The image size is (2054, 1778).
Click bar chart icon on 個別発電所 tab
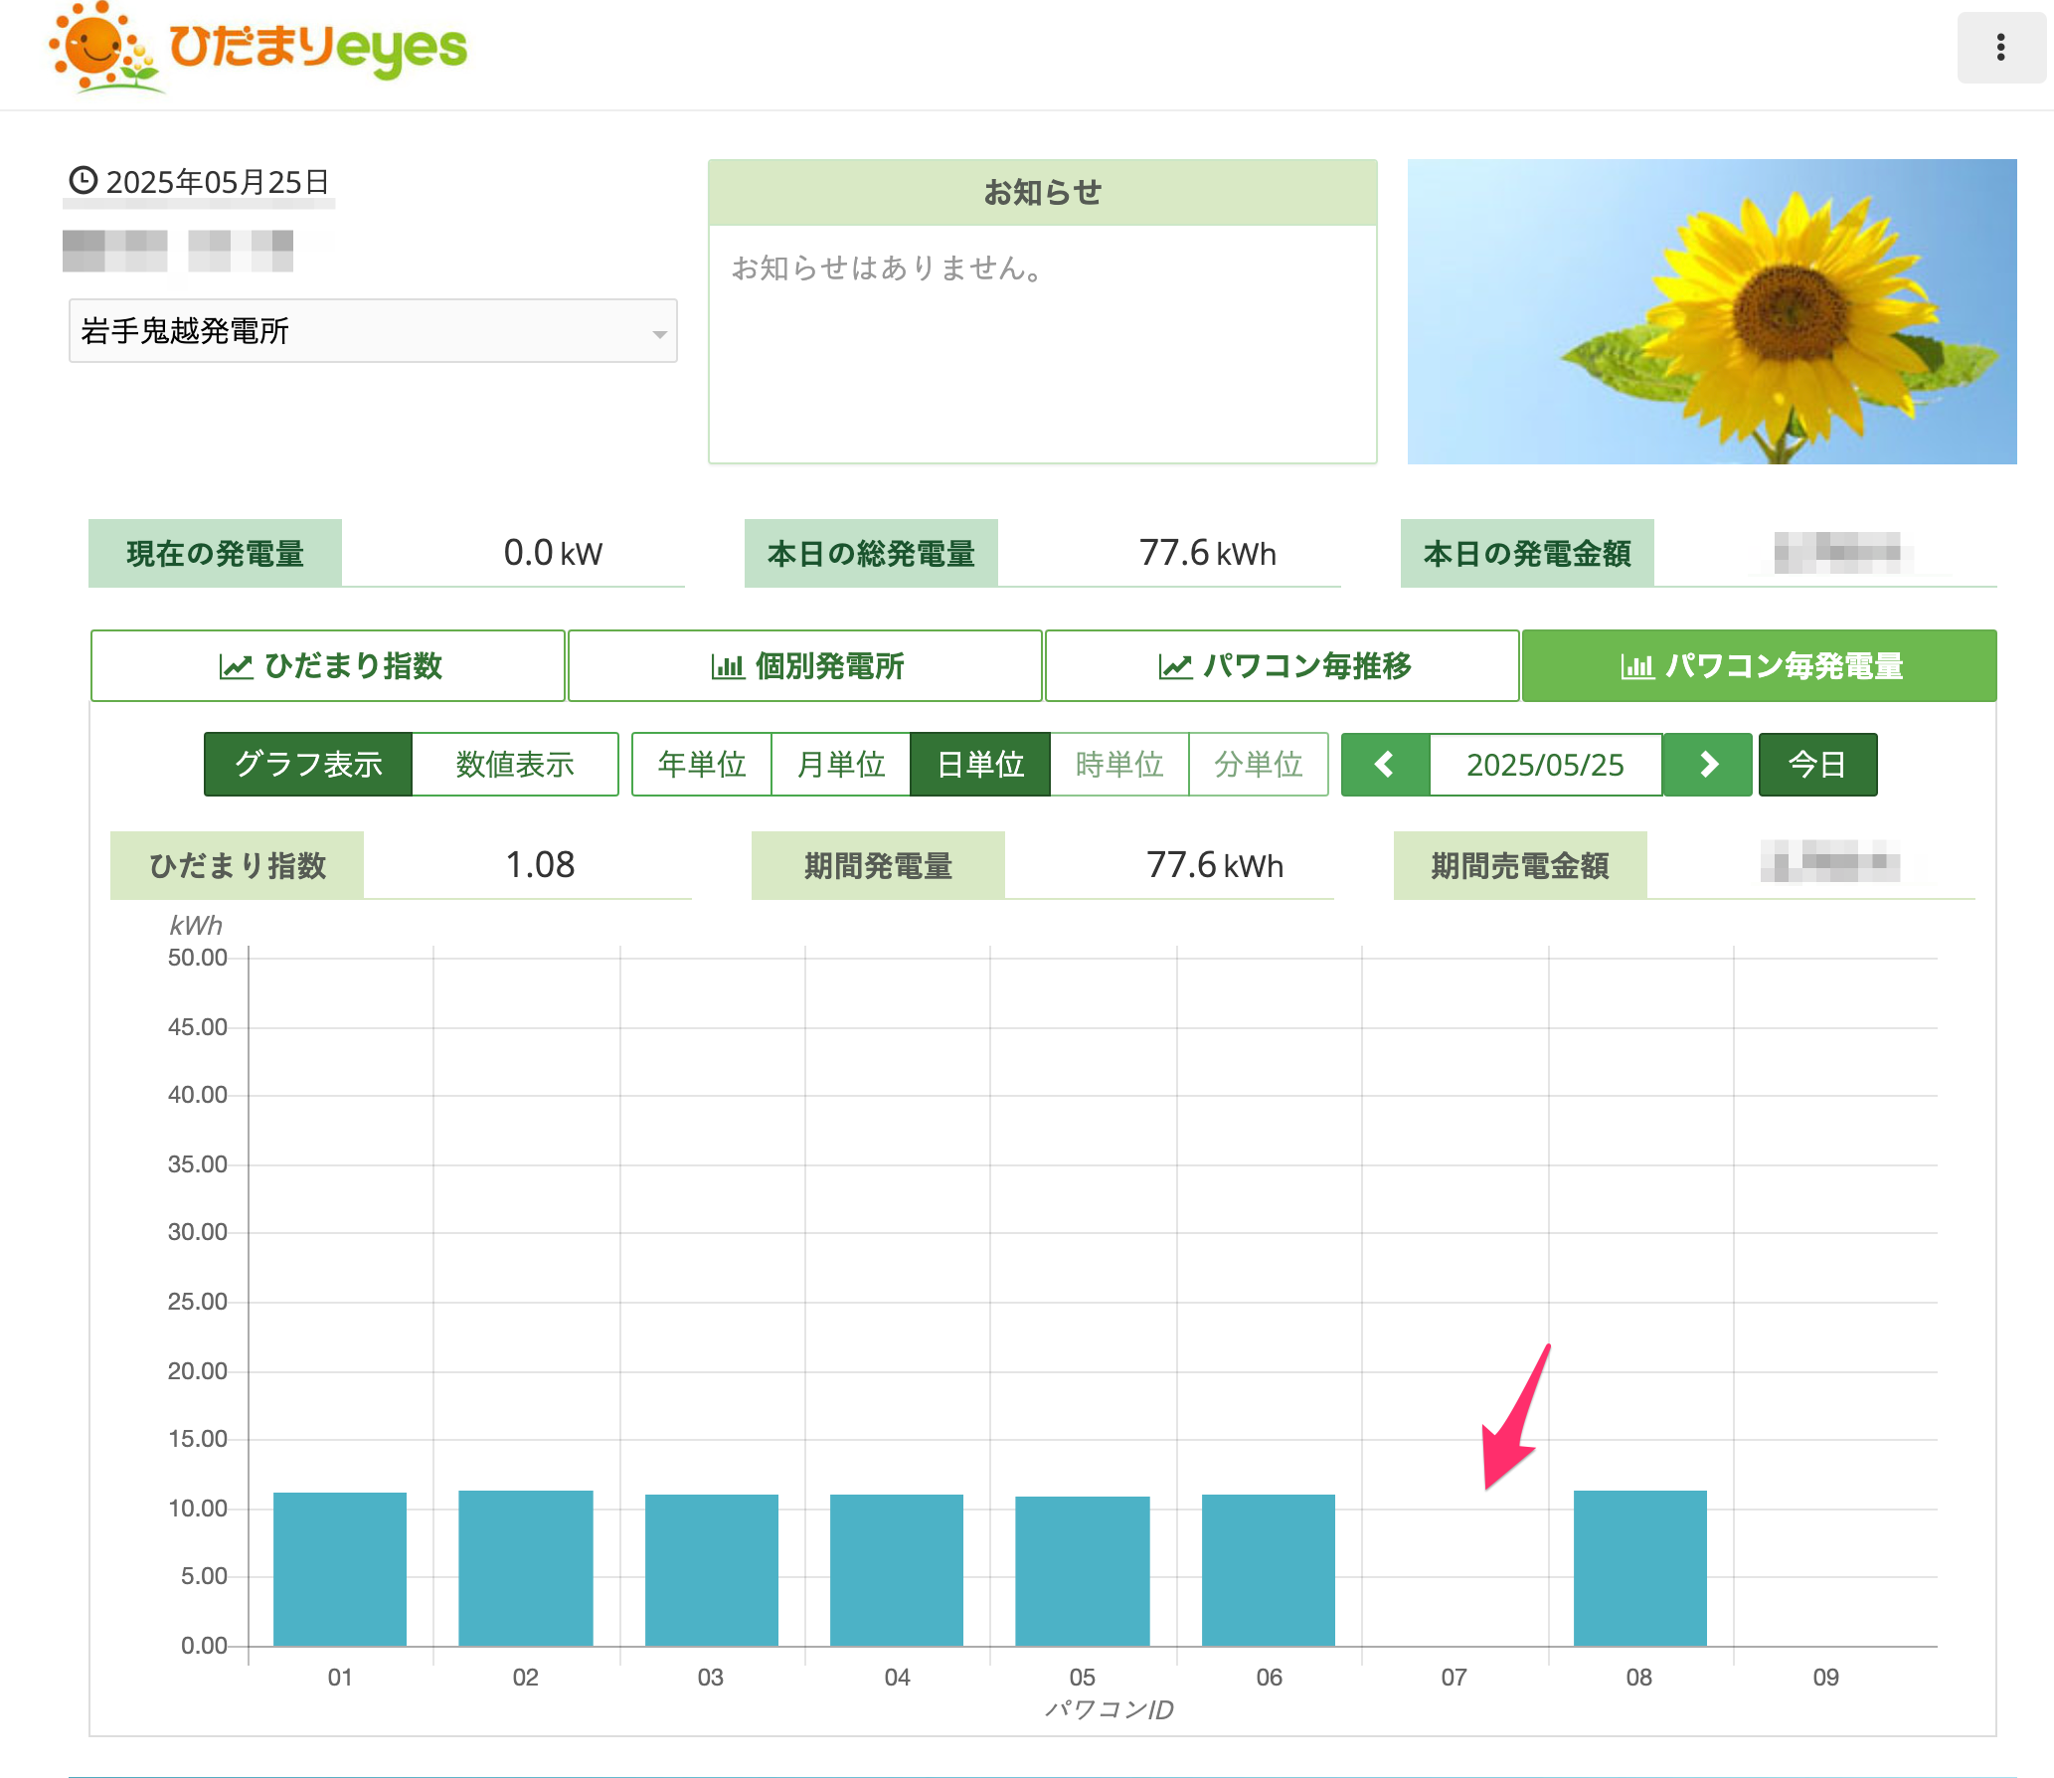728,666
